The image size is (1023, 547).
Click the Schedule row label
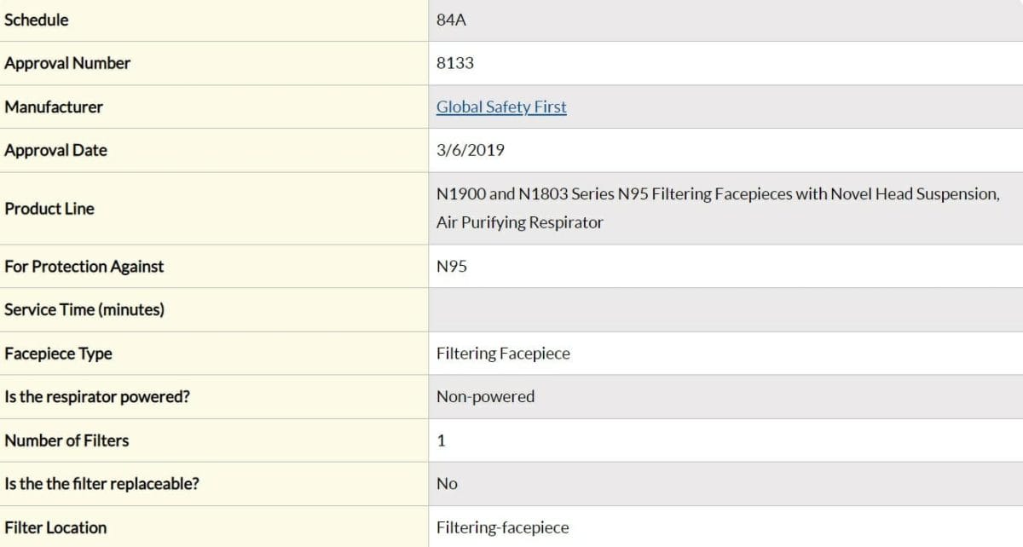[x=37, y=20]
